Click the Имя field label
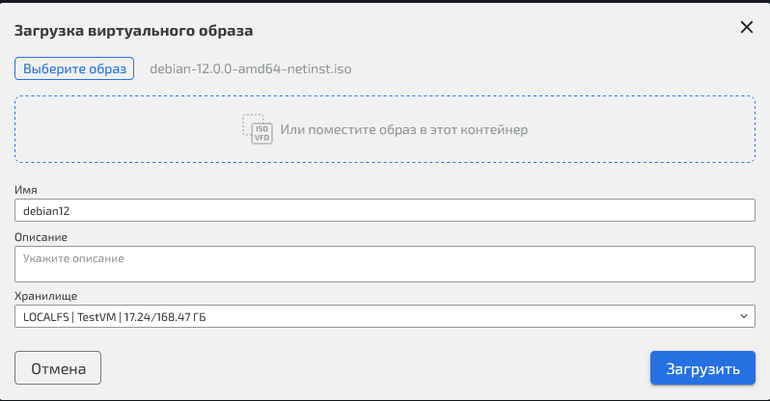 26,191
